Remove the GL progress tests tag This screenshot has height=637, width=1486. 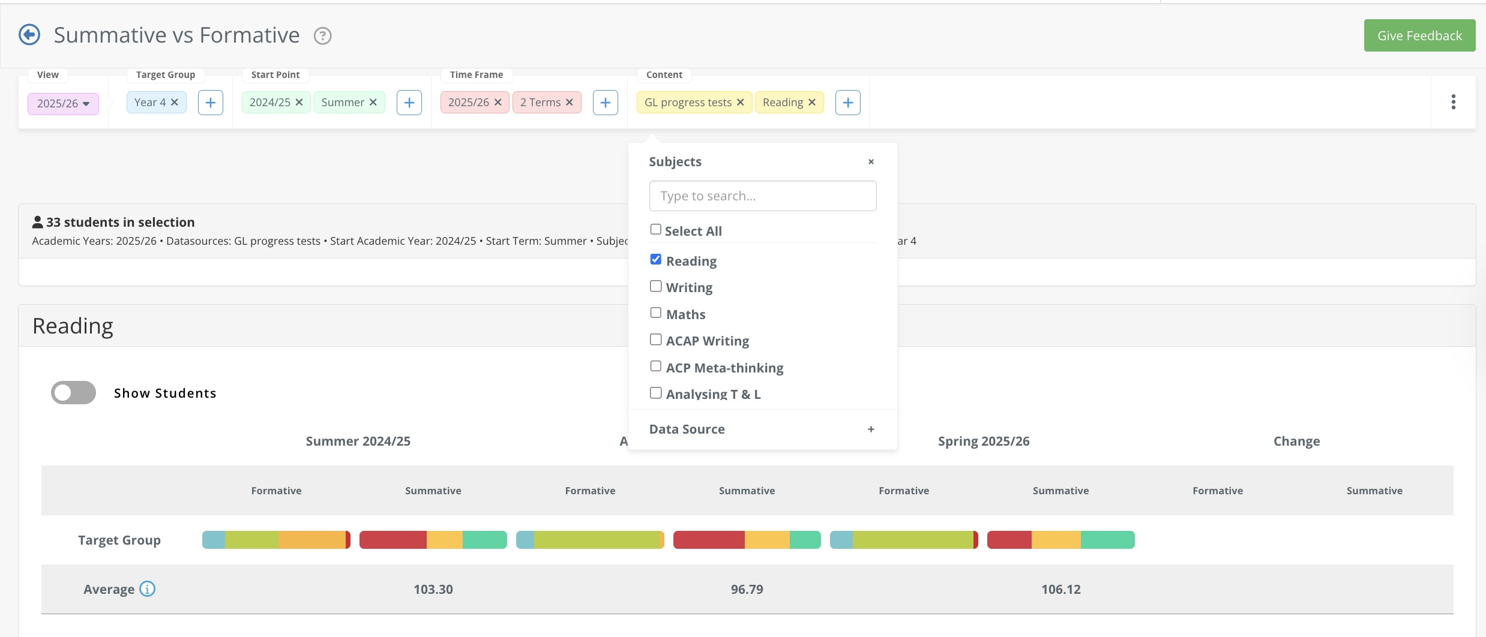[x=741, y=103]
